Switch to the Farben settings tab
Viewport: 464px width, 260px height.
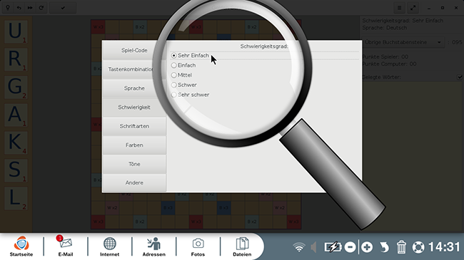[x=134, y=145]
